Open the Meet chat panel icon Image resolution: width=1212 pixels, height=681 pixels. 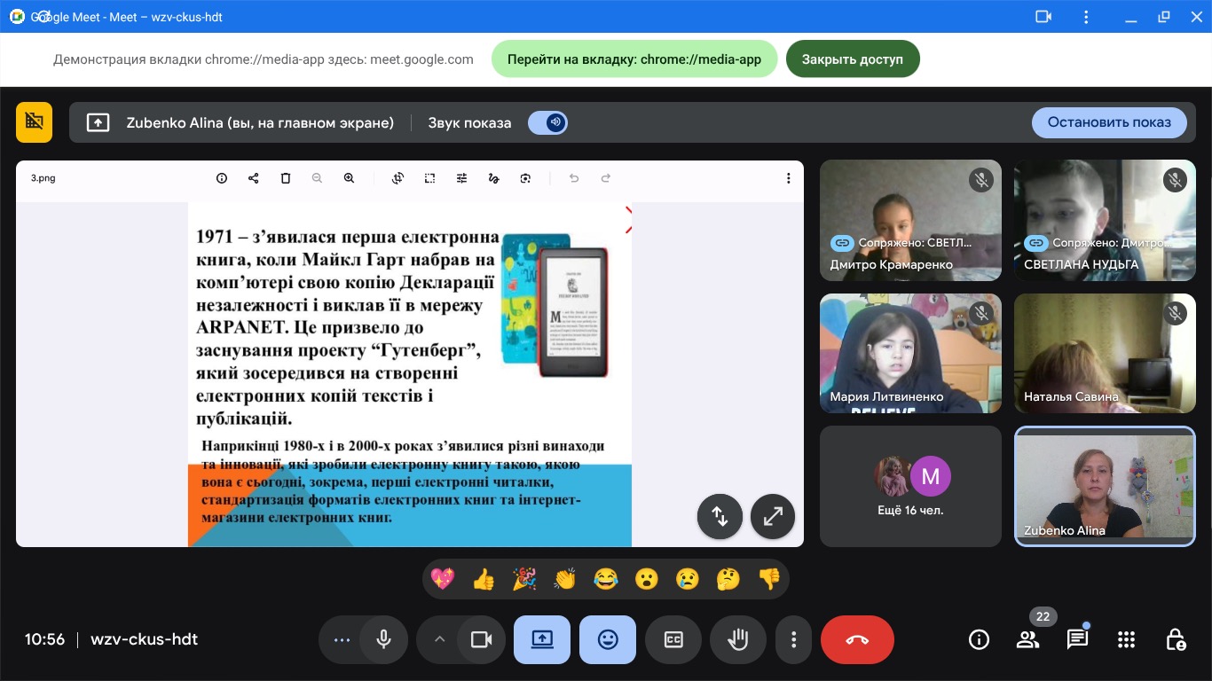(x=1077, y=640)
